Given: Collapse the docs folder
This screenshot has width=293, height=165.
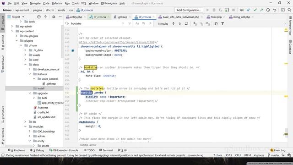Looking at the screenshot, I should [x=25, y=65].
